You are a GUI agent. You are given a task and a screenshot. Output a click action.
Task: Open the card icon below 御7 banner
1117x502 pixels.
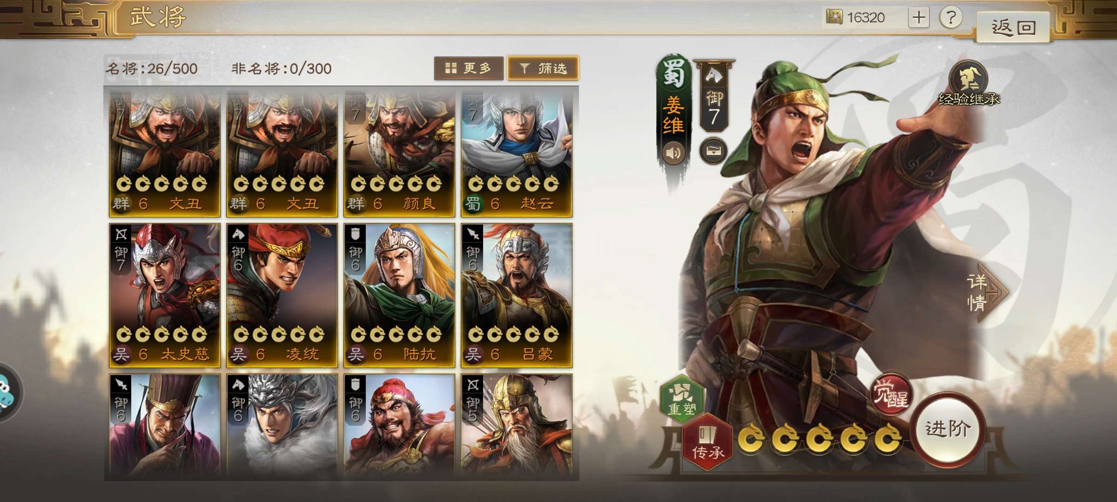tap(713, 151)
